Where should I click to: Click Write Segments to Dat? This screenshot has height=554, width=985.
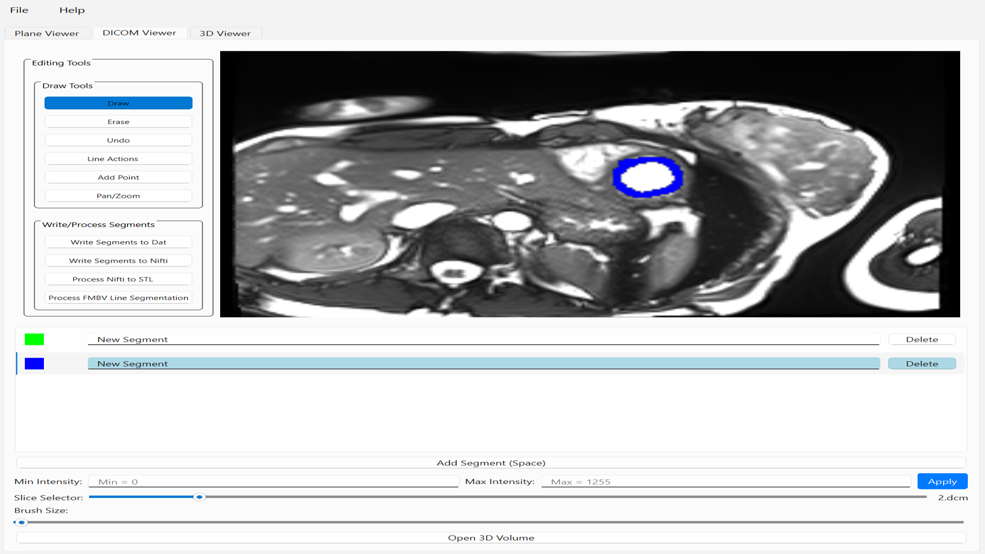118,242
